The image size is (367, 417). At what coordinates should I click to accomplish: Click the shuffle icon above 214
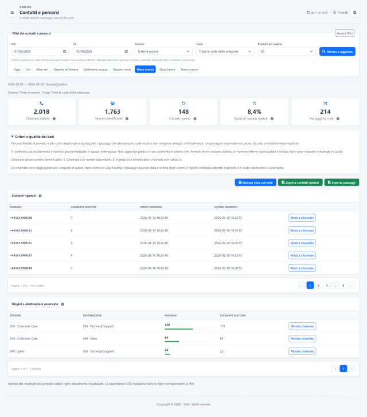(x=325, y=103)
